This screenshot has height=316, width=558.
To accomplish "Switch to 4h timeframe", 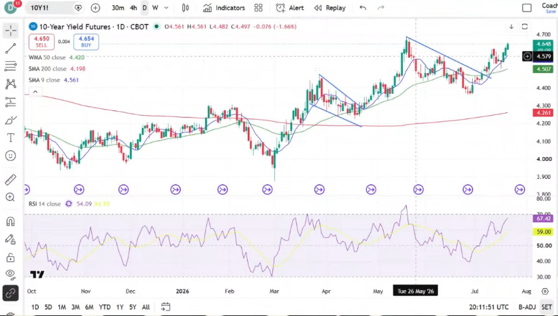I will [x=133, y=8].
